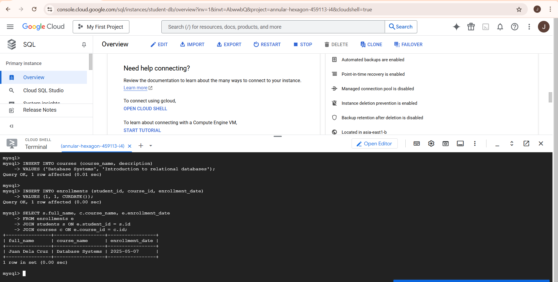The width and height of the screenshot is (558, 282).
Task: Expand the terminal project dropdown arrow
Action: 151,146
